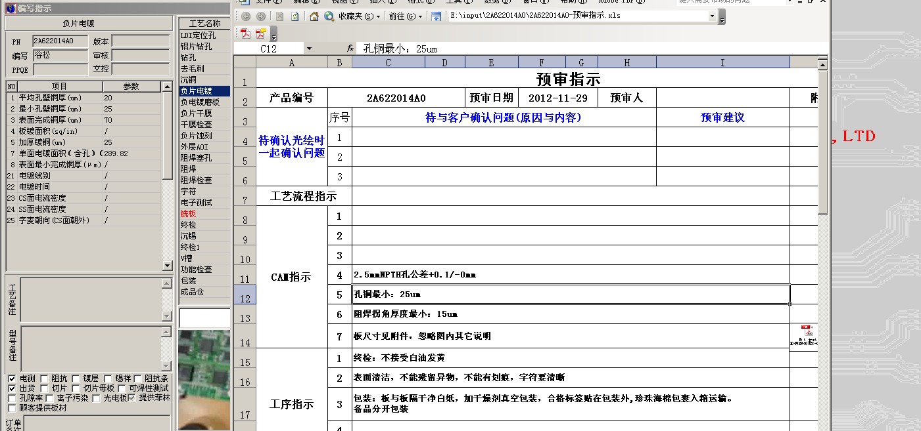Viewport: 921px width, 431px height.
Task: Select 成品仓 in the process list
Action: (x=205, y=291)
